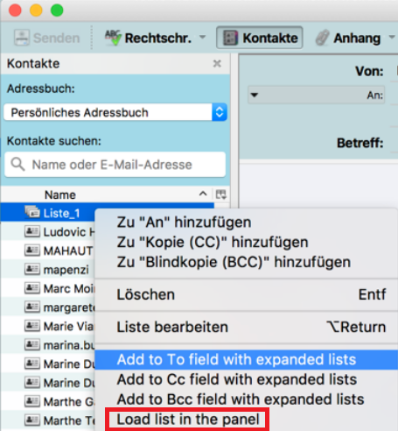This screenshot has width=398, height=431.
Task: Click the Anhang paperclip icon
Action: [322, 38]
